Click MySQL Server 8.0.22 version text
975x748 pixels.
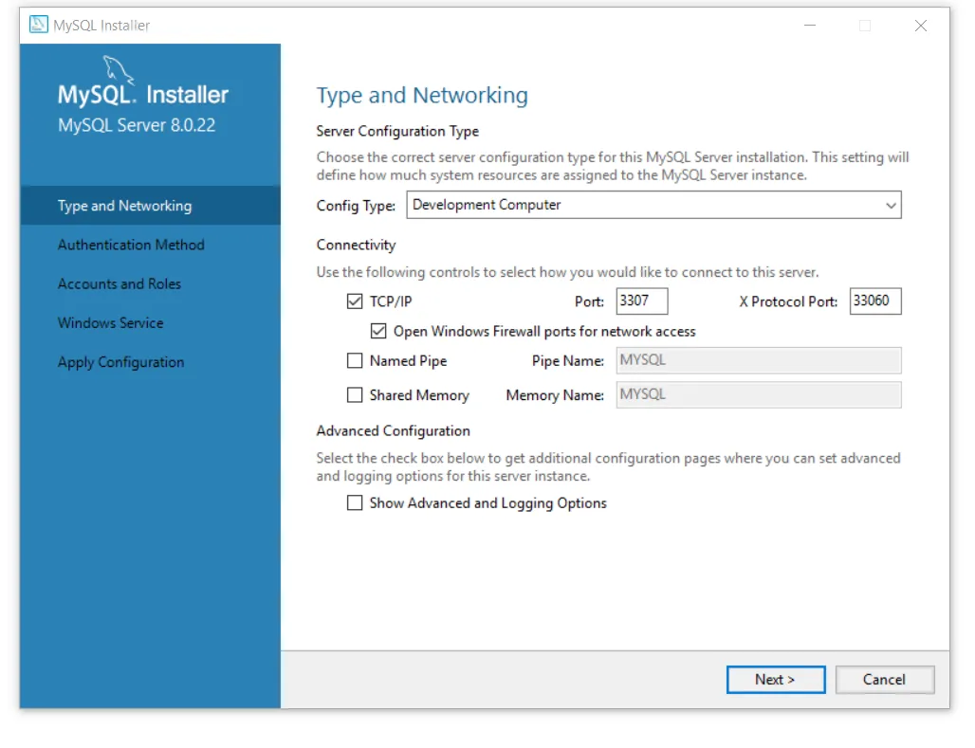tap(137, 125)
